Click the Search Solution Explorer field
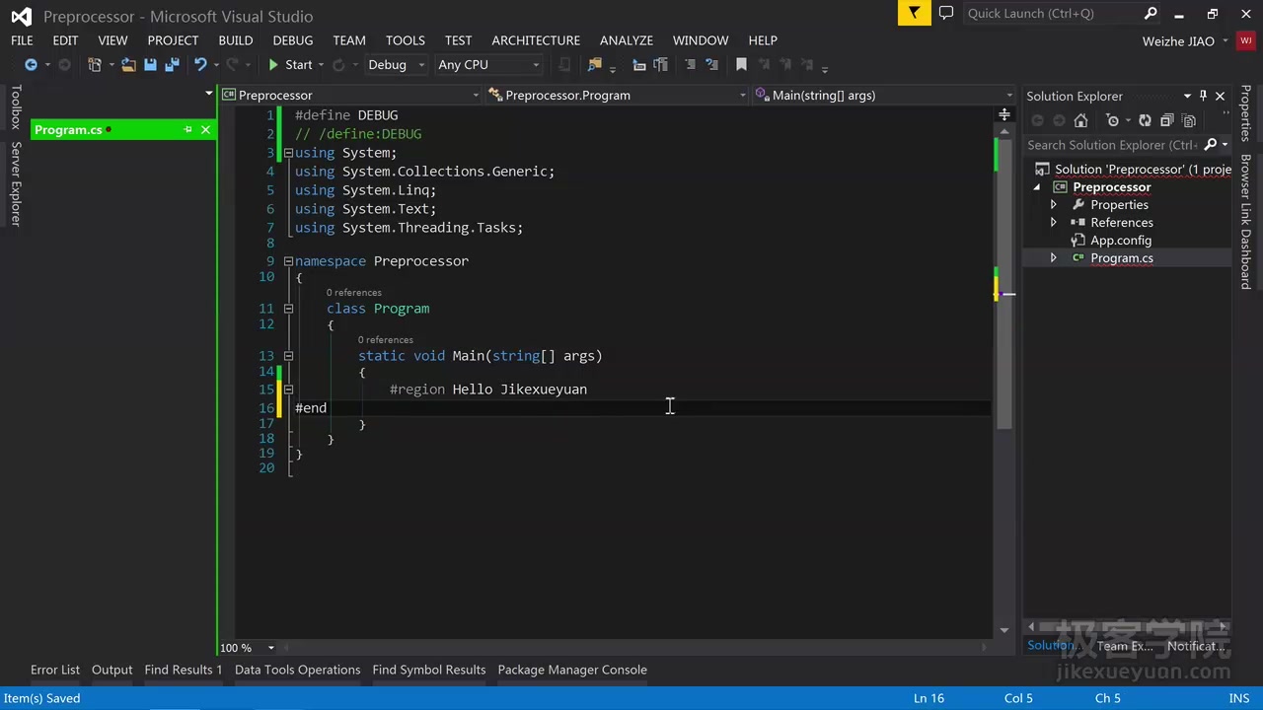Image resolution: width=1263 pixels, height=710 pixels. coord(1112,145)
